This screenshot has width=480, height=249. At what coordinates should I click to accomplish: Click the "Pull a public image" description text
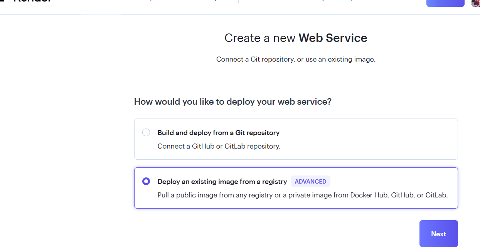[x=303, y=195]
